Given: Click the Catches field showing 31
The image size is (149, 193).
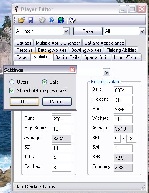Looking at the screenshot, I should click(62, 168).
